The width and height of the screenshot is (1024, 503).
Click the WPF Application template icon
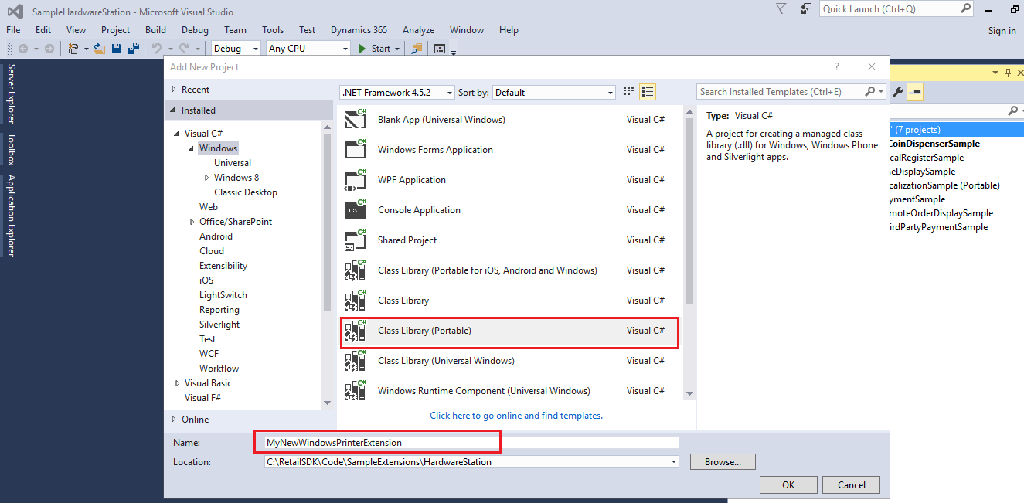pyautogui.click(x=356, y=179)
